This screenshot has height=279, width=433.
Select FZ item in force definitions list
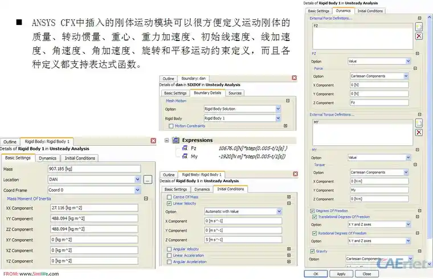(362, 26)
